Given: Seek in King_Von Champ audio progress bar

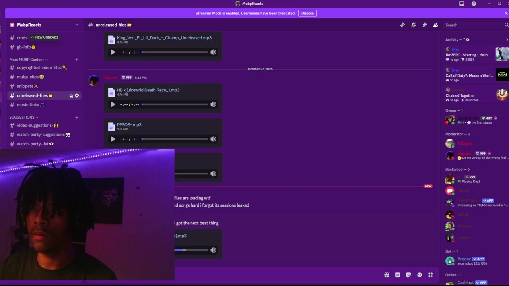Looking at the screenshot, I should pos(175,52).
